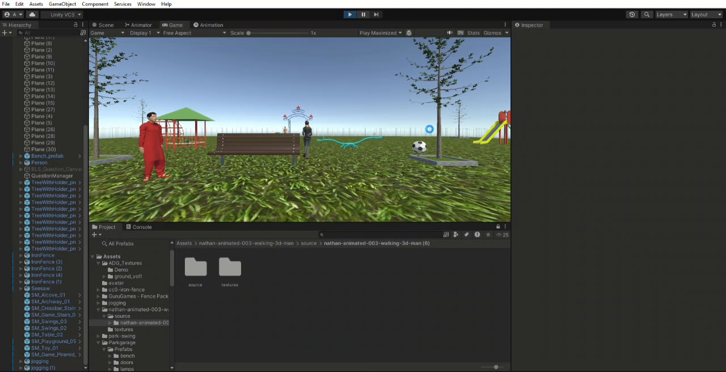Open Undo History from the toolbar
This screenshot has width=726, height=372.
[x=632, y=15]
